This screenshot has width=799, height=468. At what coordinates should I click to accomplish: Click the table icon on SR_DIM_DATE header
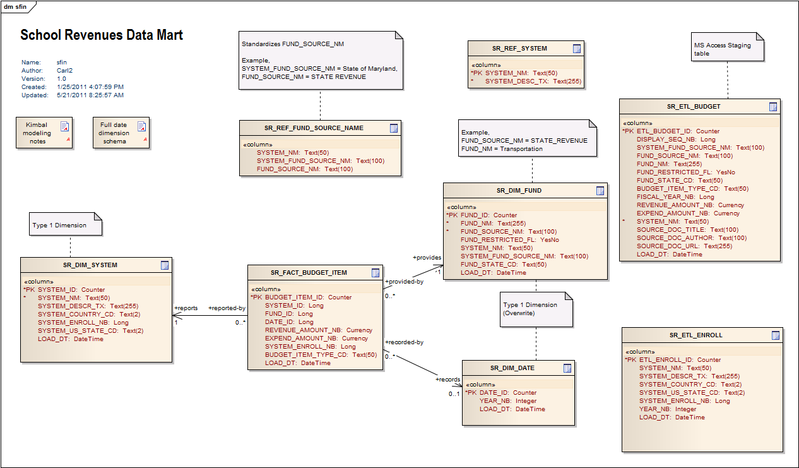(567, 368)
